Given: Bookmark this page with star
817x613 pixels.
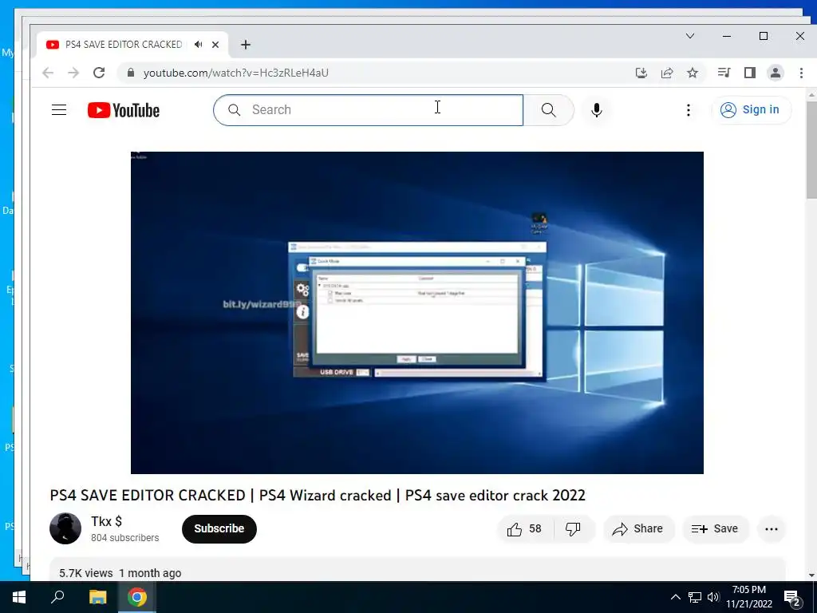Looking at the screenshot, I should pyautogui.click(x=693, y=73).
